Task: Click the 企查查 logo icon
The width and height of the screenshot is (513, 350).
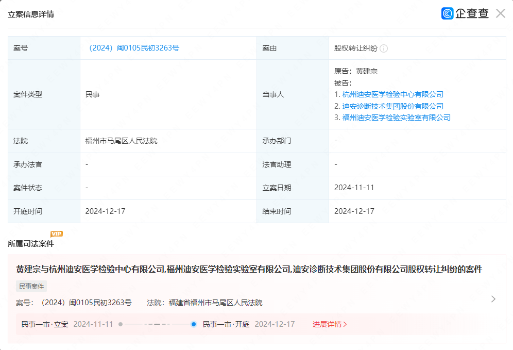Action: click(x=447, y=13)
